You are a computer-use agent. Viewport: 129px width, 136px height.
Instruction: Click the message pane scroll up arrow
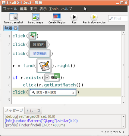click(x=124, y=116)
